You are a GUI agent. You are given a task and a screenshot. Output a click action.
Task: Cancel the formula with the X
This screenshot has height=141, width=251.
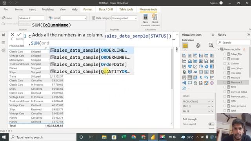point(12,34)
